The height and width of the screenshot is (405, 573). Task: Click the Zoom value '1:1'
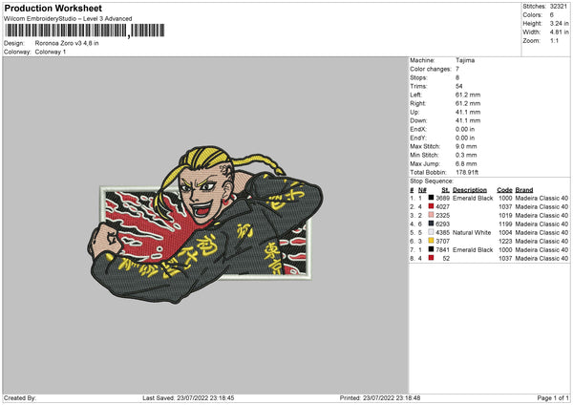click(554, 40)
